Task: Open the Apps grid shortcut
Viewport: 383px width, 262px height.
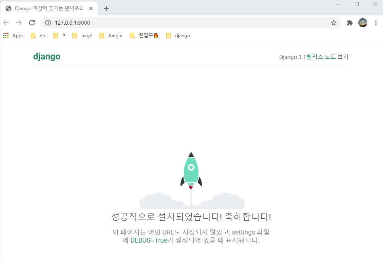Action: pyautogui.click(x=13, y=36)
